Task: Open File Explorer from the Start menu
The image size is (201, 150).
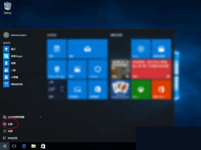Action: (x=14, y=117)
